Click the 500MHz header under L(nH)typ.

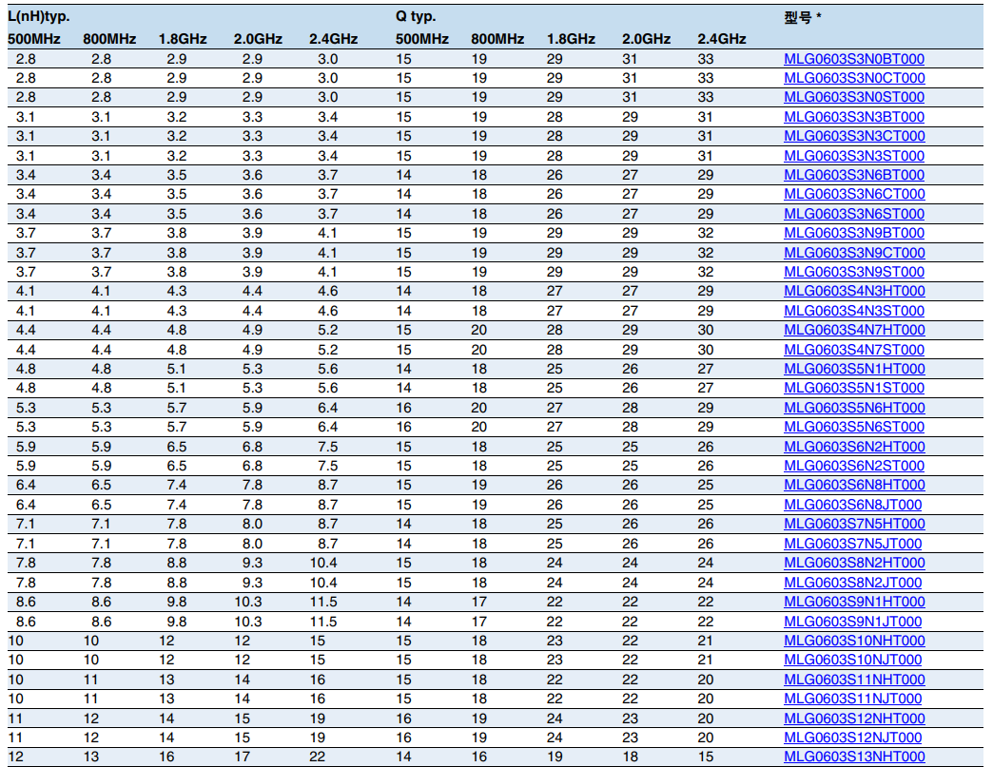[x=33, y=39]
